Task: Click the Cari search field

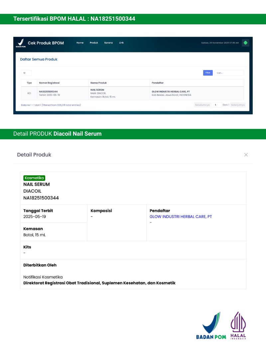Action: (229, 73)
